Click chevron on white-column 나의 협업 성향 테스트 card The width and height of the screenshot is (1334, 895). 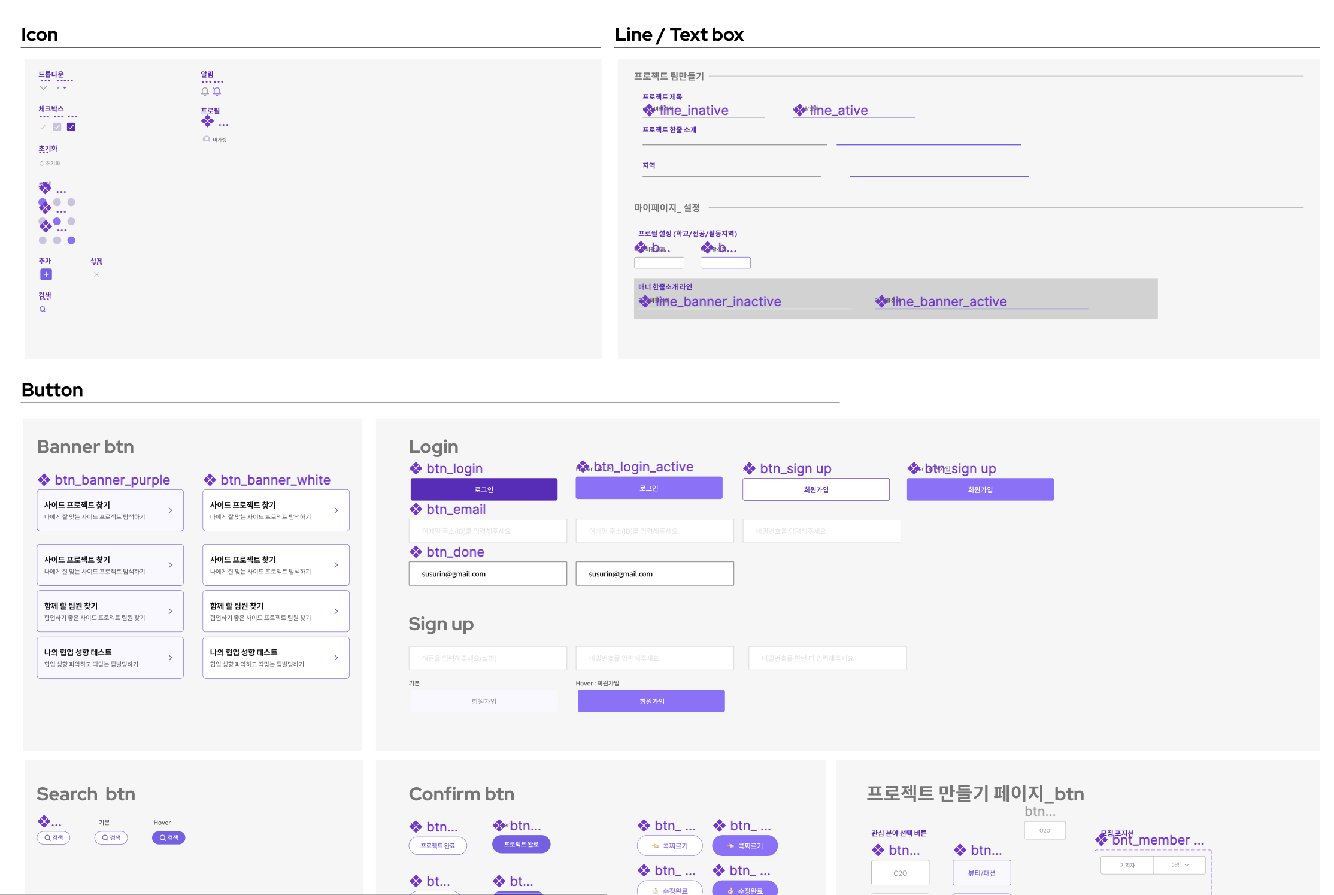click(x=336, y=658)
